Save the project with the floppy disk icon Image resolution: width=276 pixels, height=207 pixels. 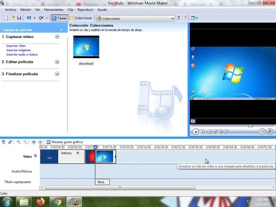pyautogui.click(x=19, y=18)
